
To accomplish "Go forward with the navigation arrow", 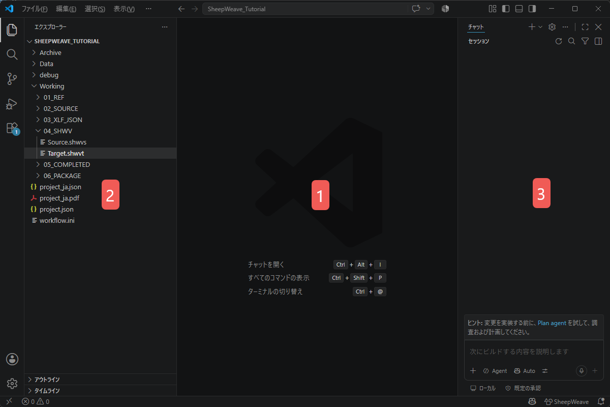I will point(195,9).
